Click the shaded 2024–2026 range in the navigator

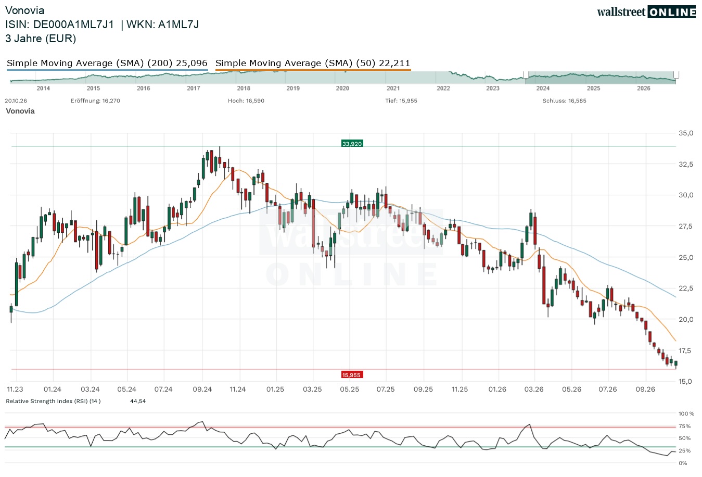[x=601, y=78]
